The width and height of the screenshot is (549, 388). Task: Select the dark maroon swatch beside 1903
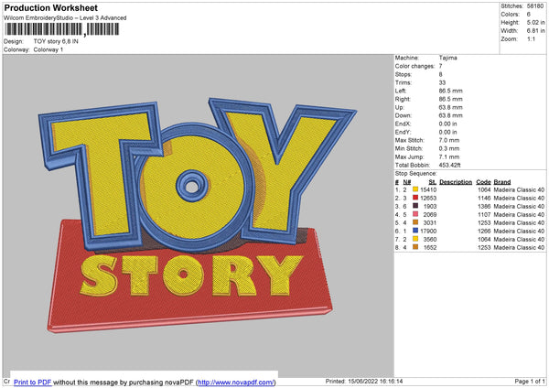(x=415, y=206)
